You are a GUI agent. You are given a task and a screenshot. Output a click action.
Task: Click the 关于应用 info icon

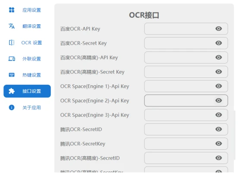(x=12, y=107)
